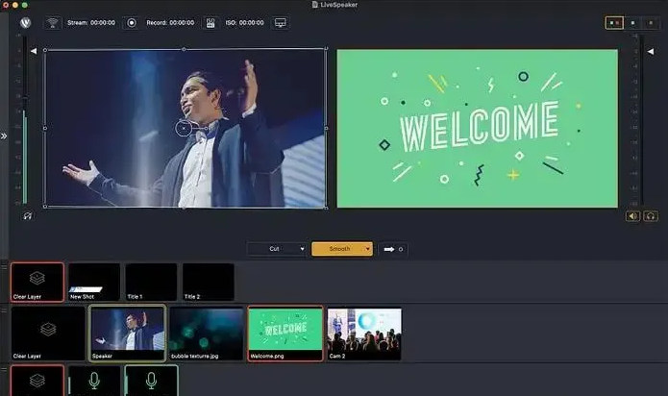Start recording with the record button

pos(132,22)
